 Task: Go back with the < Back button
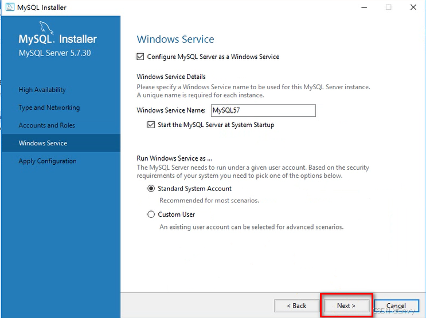(x=296, y=305)
